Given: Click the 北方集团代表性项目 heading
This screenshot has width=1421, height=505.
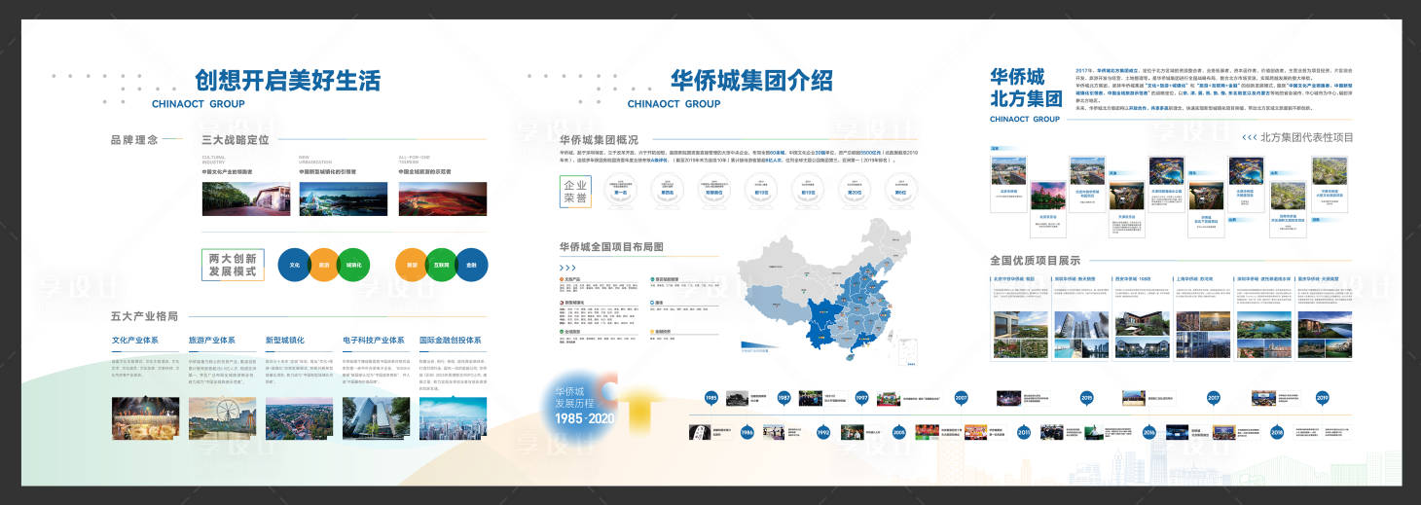Looking at the screenshot, I should coord(1306,138).
